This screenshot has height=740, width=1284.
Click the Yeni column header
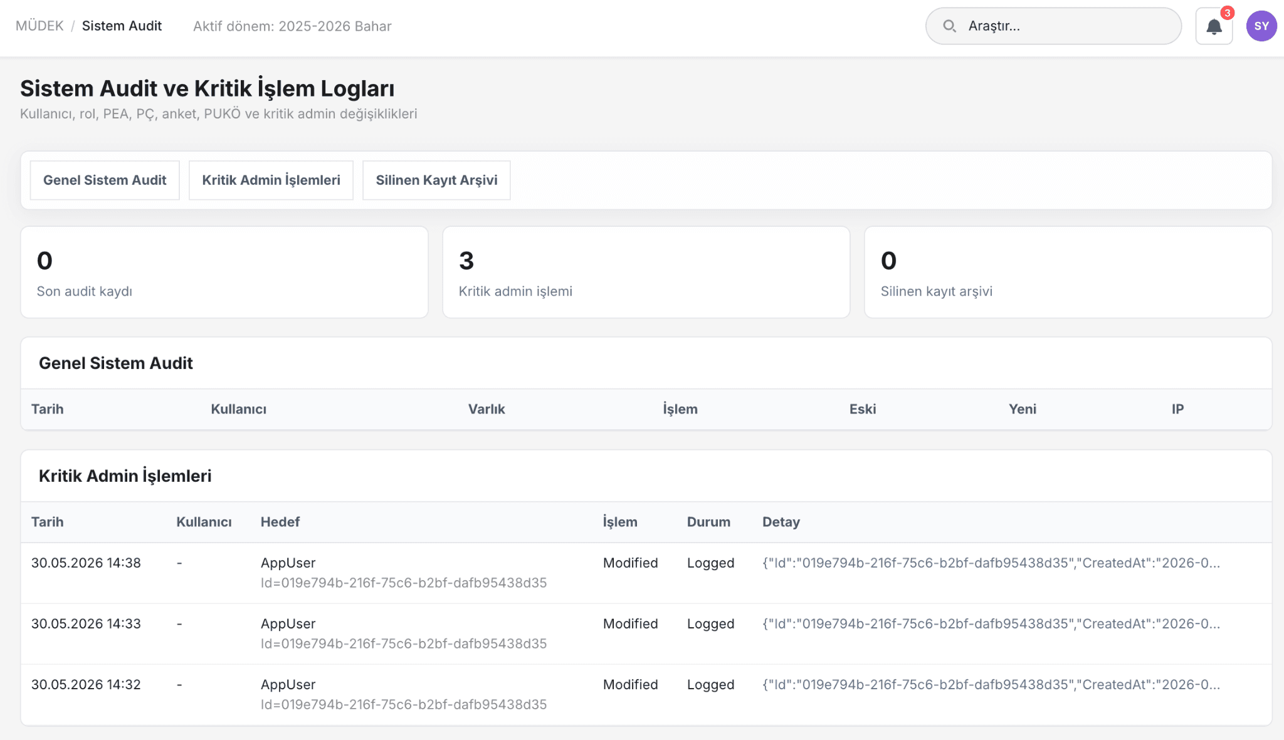pyautogui.click(x=1023, y=409)
